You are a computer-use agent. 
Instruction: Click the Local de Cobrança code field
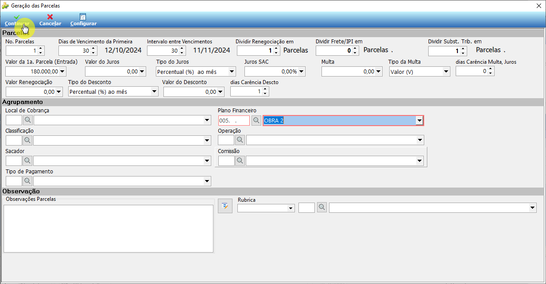14,120
